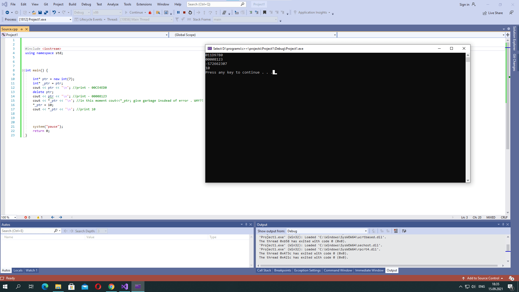Click the warnings count indicator

(x=40, y=217)
